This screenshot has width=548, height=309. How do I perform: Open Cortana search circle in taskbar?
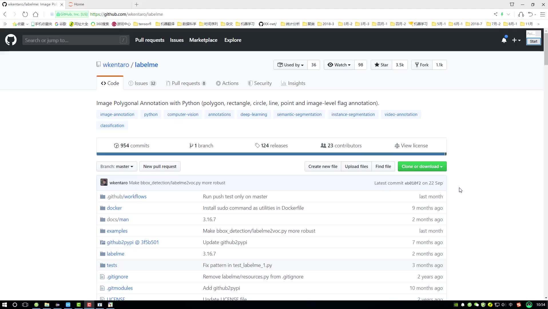point(15,305)
